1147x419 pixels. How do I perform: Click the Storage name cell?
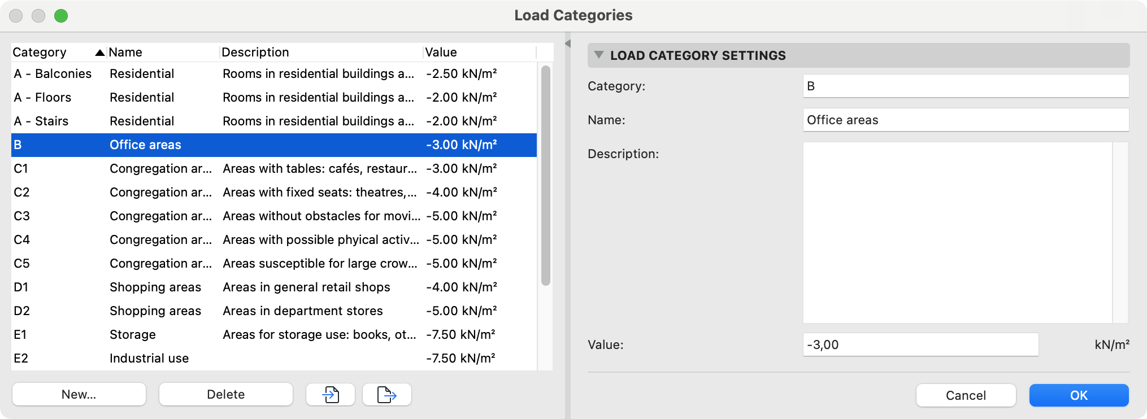133,334
